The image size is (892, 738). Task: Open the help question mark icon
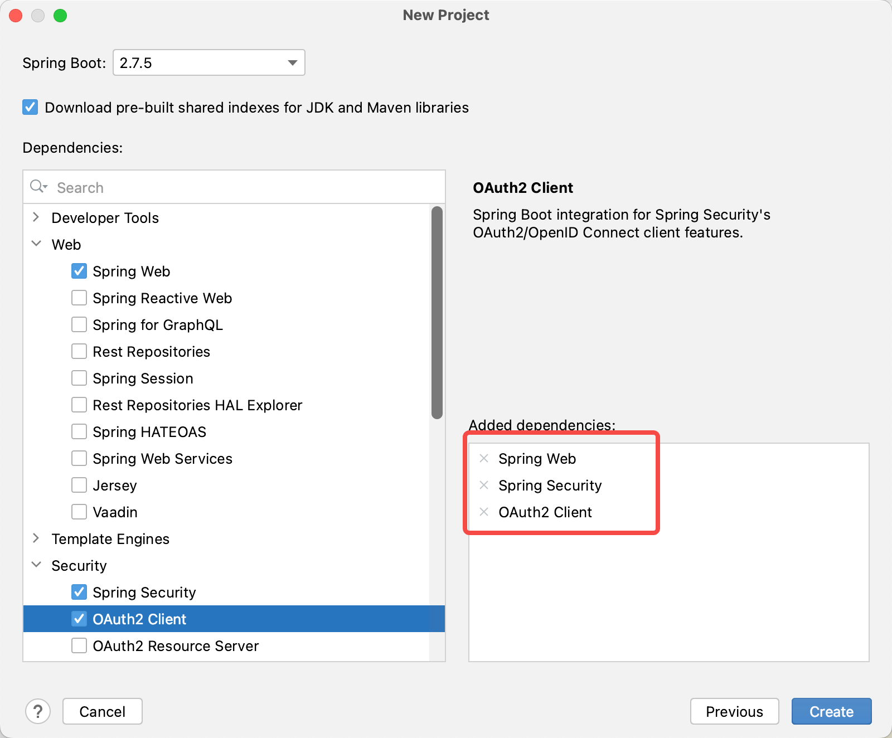(x=38, y=711)
